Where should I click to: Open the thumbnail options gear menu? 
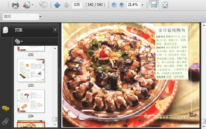tap(19, 42)
